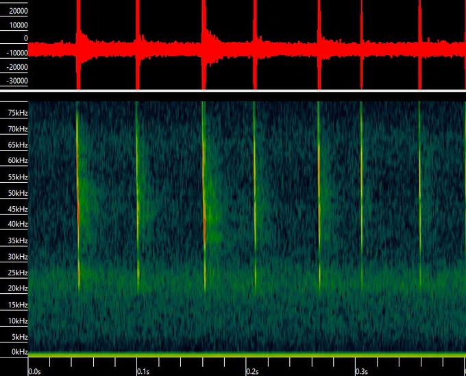Click the 10000 amplitude axis label
Screen dimensions: 466x376
(x=19, y=25)
